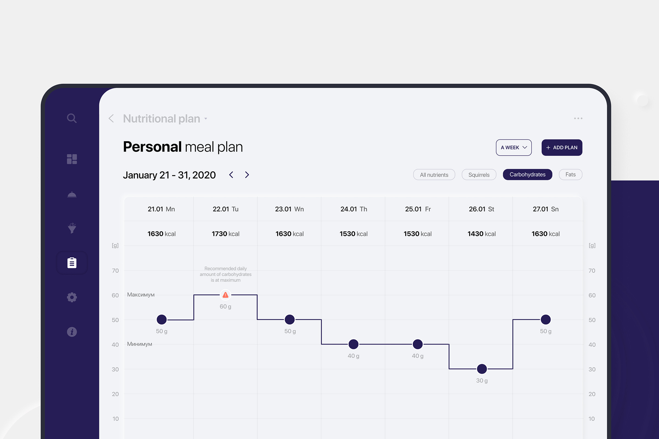Open the dashboard grid icon
This screenshot has height=439, width=659.
pos(72,159)
